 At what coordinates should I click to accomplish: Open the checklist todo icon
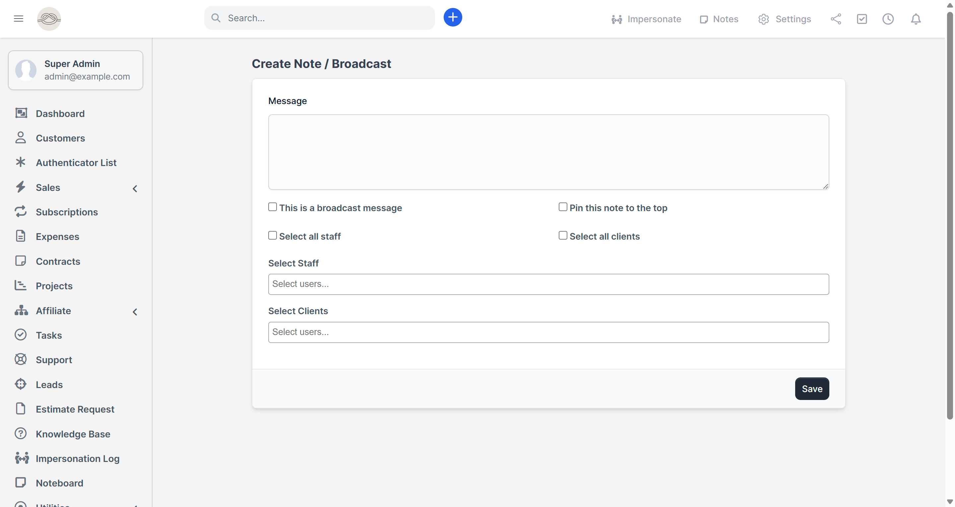pos(861,19)
